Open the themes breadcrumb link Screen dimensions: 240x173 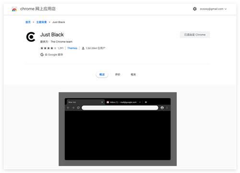point(41,22)
